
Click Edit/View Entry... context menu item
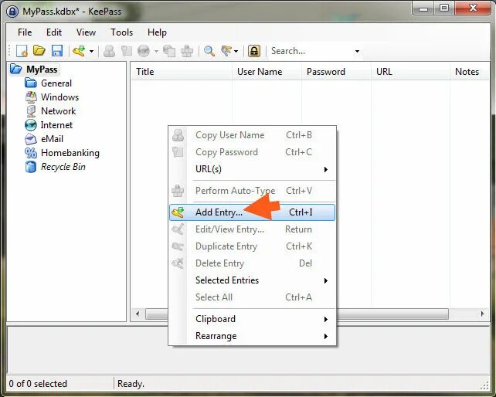[252, 229]
